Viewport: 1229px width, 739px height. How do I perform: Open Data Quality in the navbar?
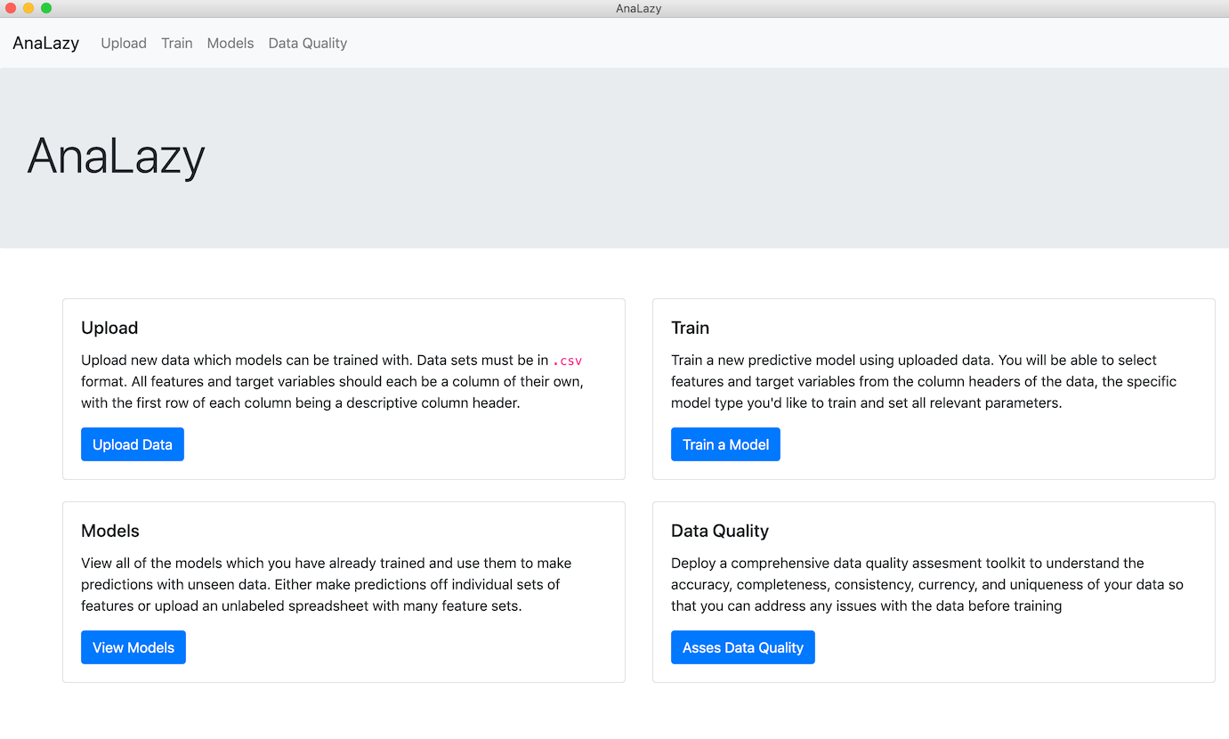click(x=307, y=43)
